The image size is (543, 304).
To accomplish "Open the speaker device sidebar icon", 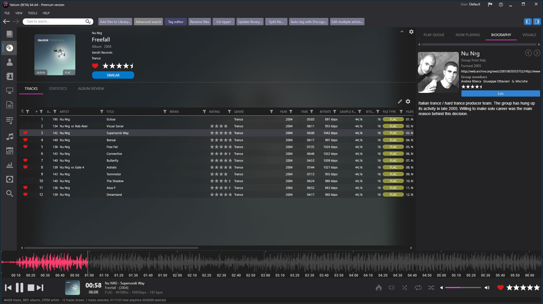I will [10, 179].
